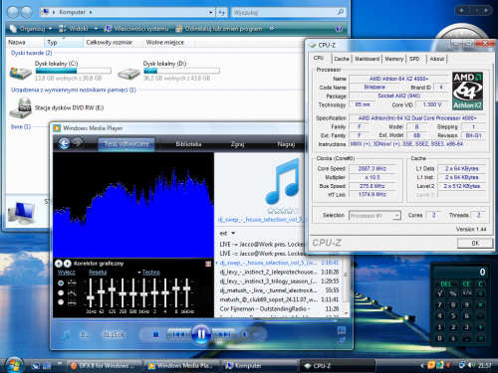Open the Organizuj dropdown menu
The width and height of the screenshot is (498, 373).
[31, 29]
